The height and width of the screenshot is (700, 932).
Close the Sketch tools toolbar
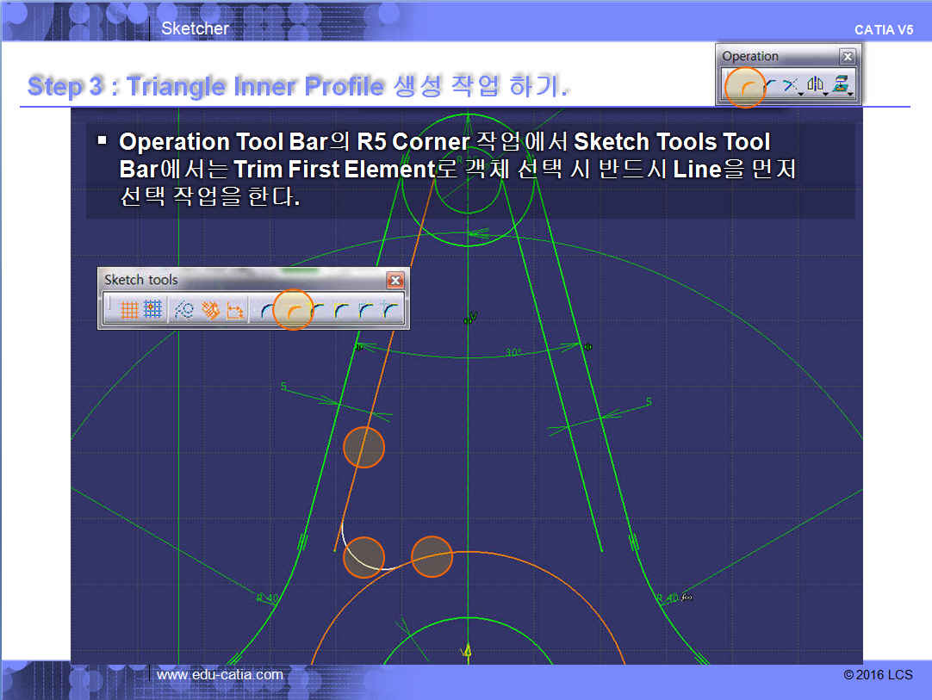tap(395, 280)
